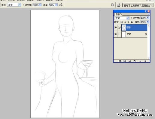The width and height of the screenshot is (155, 119).
Task: Switch to the 工具预设 tab
Action: [135, 5]
